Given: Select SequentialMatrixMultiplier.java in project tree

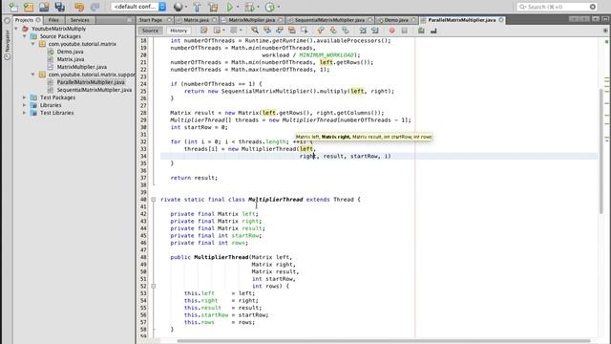Looking at the screenshot, I should [x=95, y=90].
